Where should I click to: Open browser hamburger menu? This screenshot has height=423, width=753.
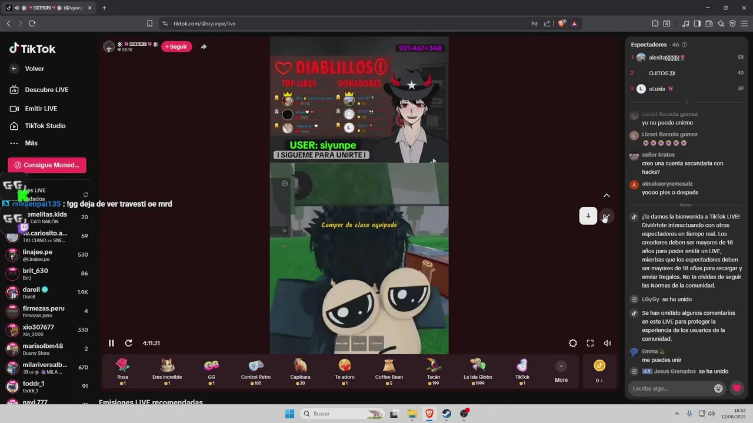(x=744, y=23)
